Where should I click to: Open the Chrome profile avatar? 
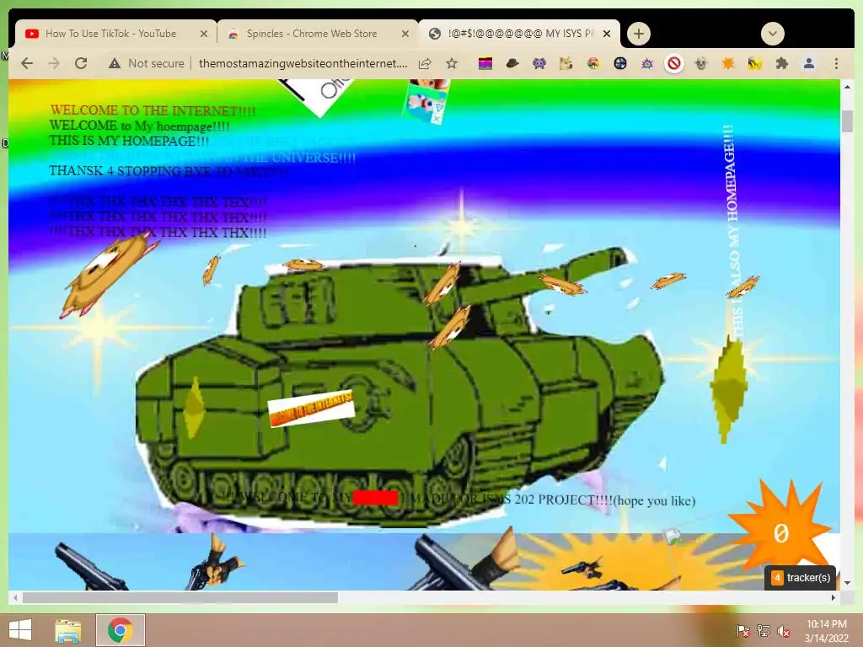point(809,64)
